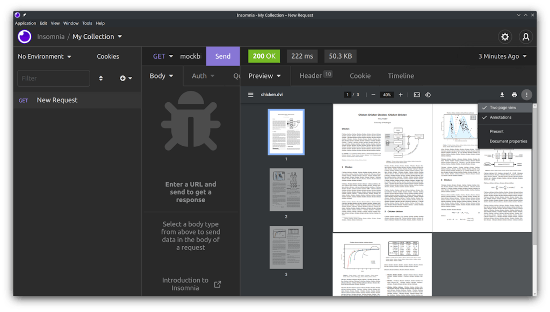Image resolution: width=550 pixels, height=312 pixels.
Task: Toggle the Annotations menu option
Action: point(501,117)
